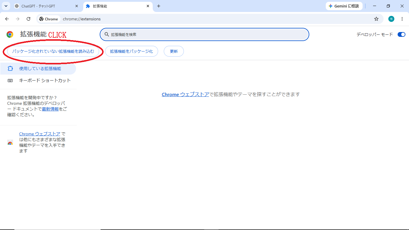Close the 拡張機能 tab

pos(148,6)
